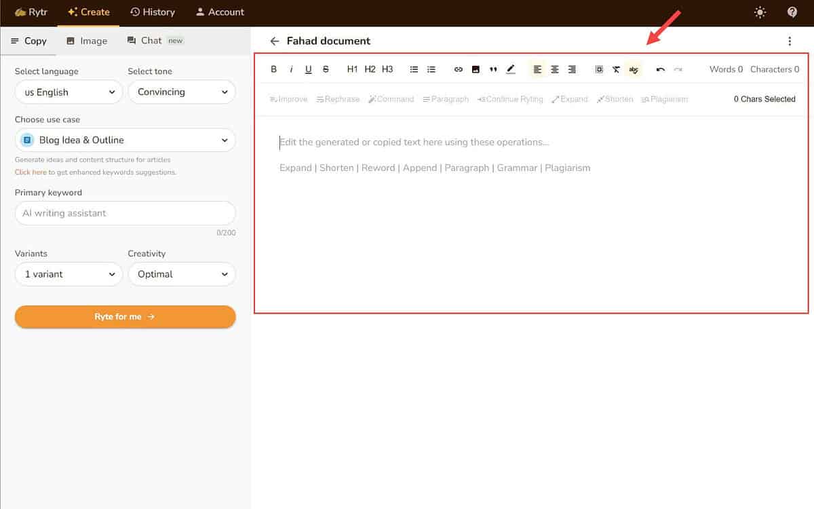Viewport: 814px width, 509px height.
Task: Insert a numbered list
Action: [431, 69]
